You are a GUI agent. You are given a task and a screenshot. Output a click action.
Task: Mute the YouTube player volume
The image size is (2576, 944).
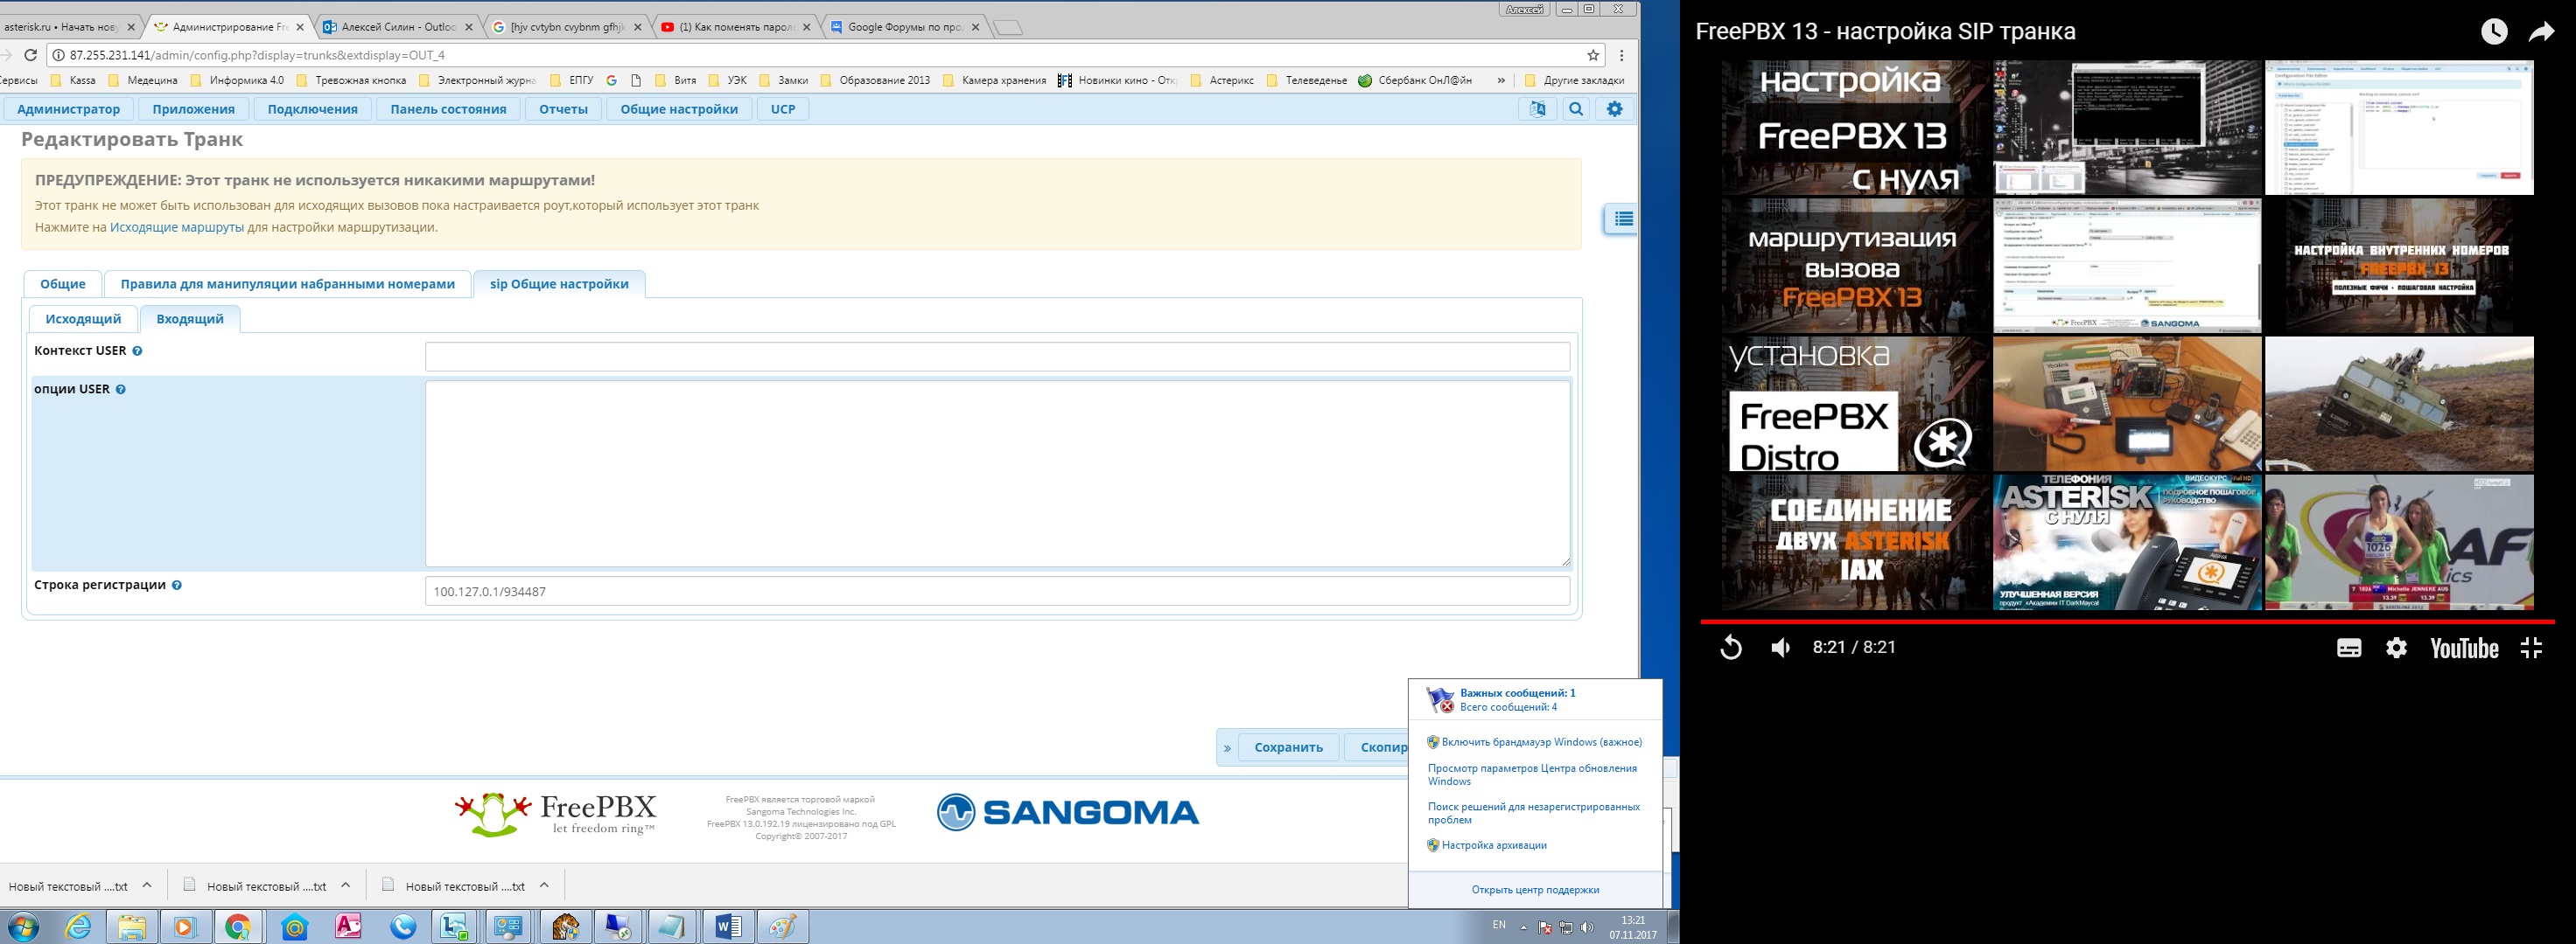click(x=1780, y=648)
